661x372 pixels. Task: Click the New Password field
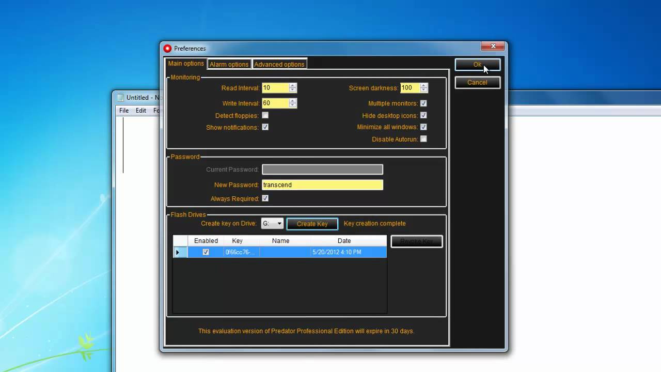[322, 185]
